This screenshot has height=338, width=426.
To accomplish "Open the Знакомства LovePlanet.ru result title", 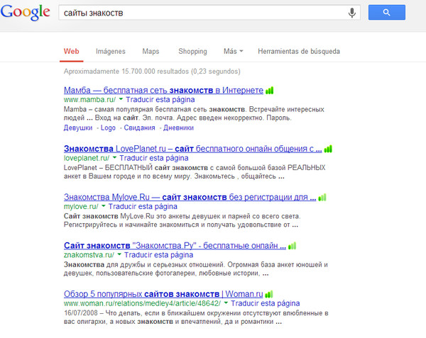I will click(193, 149).
